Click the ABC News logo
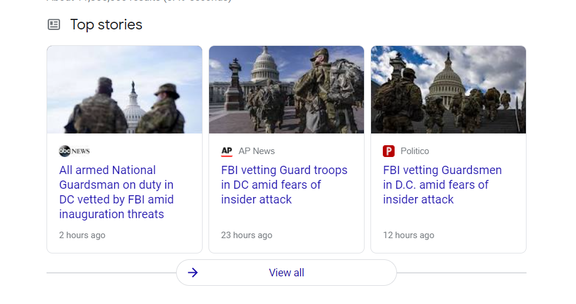This screenshot has height=304, width=576. coord(74,151)
